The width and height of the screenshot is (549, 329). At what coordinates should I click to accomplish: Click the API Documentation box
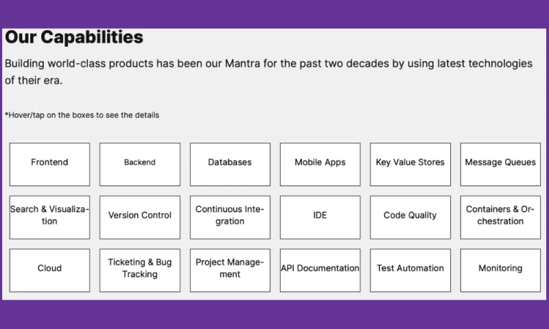(320, 269)
